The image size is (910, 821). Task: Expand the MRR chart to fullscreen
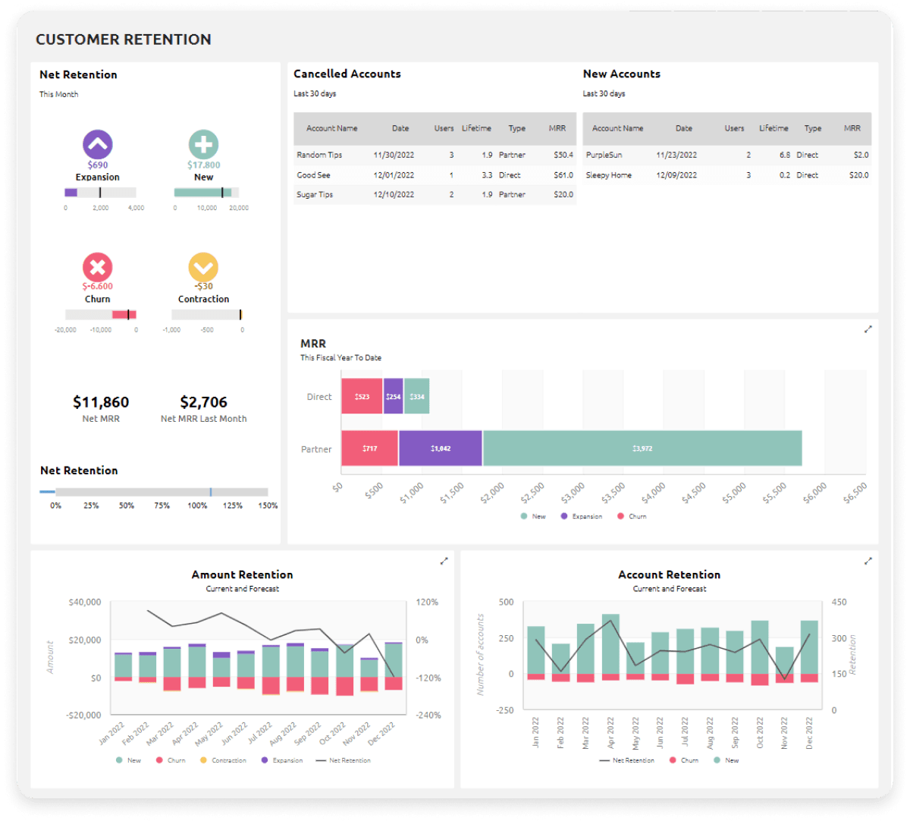point(868,329)
